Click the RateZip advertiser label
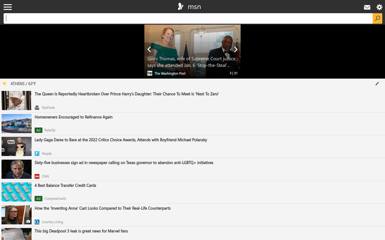Image resolution: width=385 pixels, height=240 pixels. pos(50,130)
